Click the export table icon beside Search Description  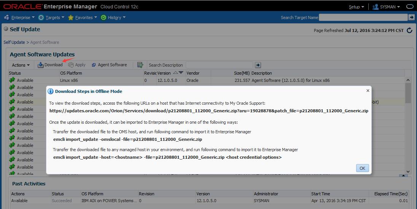(140, 65)
